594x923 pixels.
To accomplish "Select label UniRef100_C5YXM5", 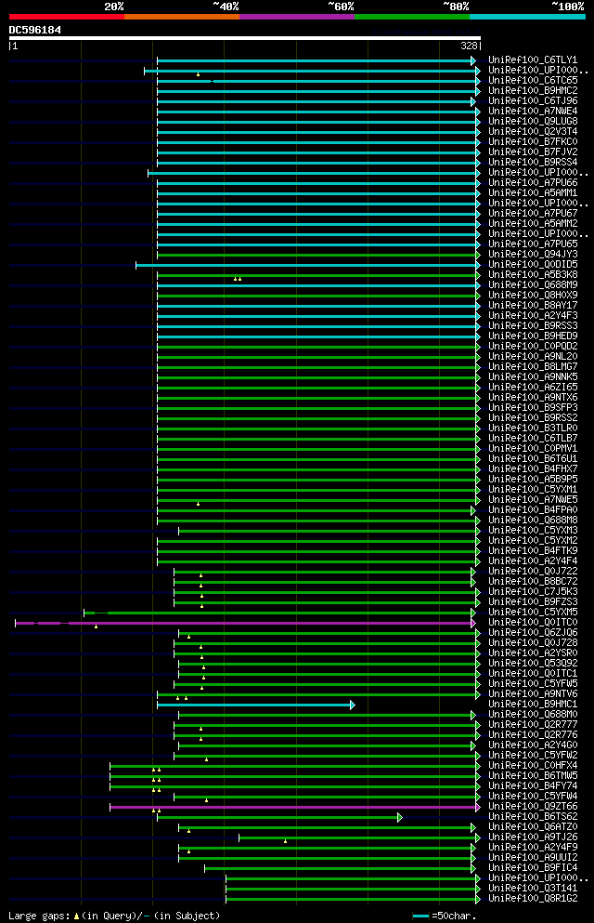I will point(533,613).
